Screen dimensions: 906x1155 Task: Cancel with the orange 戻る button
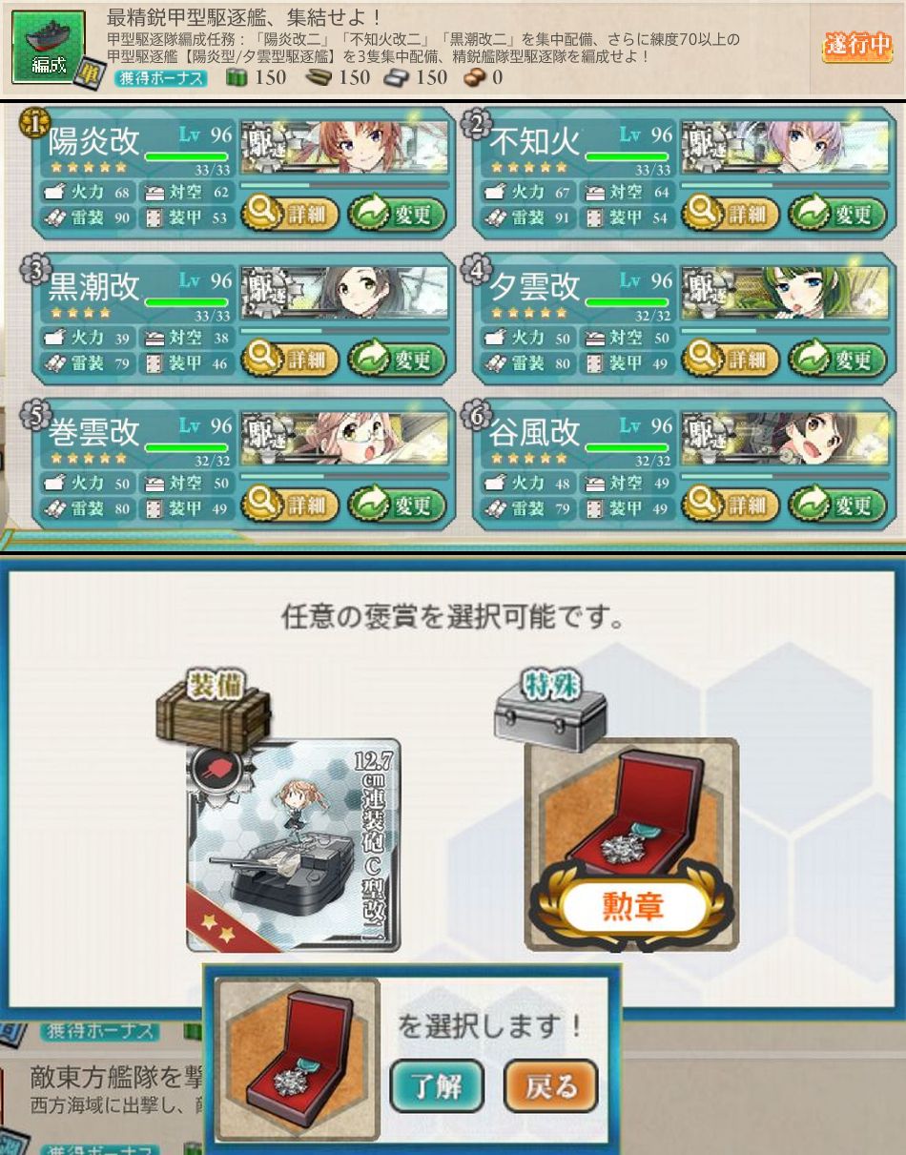[551, 1086]
